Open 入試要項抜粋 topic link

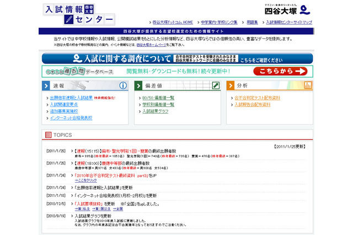tap(89, 204)
